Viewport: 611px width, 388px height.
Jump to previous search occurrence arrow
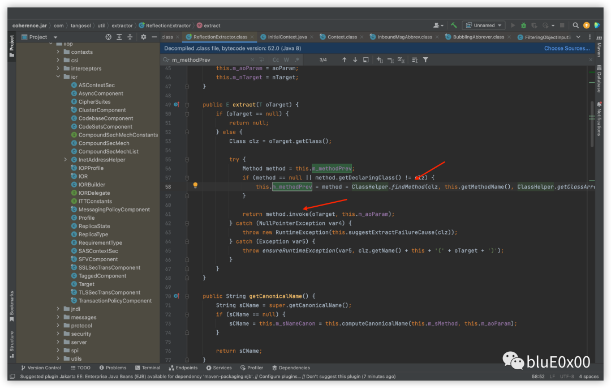coord(344,59)
